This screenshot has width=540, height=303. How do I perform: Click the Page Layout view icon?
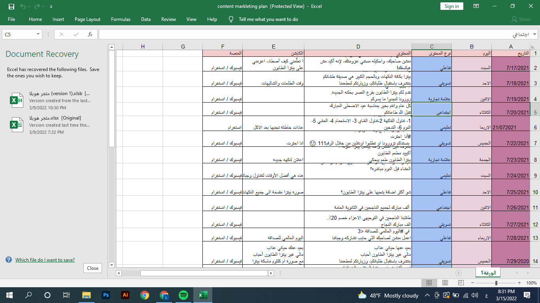[445, 283]
